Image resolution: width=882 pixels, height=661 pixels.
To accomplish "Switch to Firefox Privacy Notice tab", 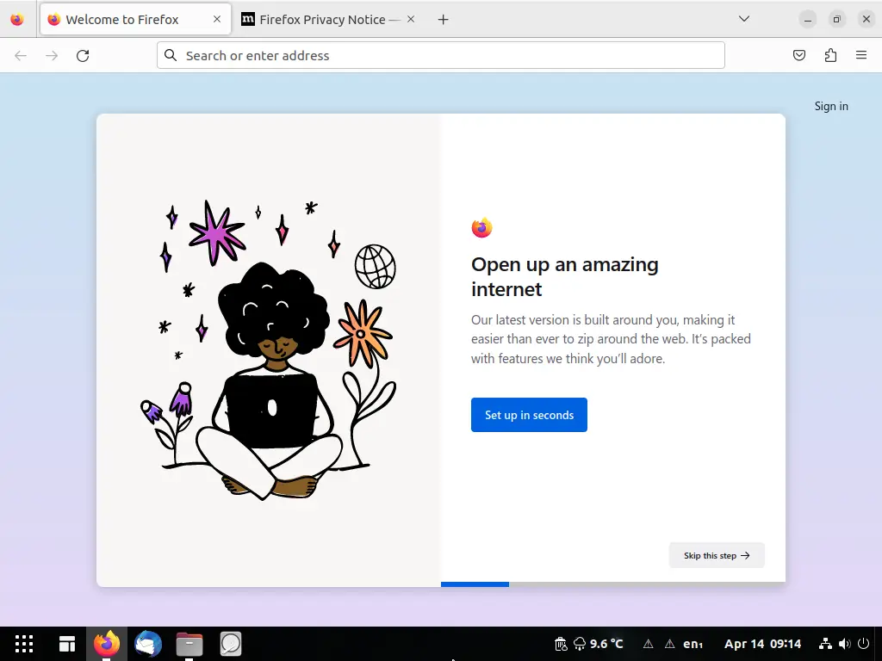I will coord(329,19).
